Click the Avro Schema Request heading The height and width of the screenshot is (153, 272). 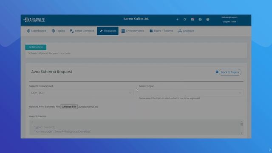click(51, 72)
